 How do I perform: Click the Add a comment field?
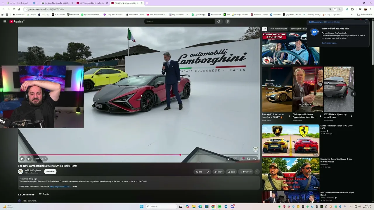tap(30, 201)
